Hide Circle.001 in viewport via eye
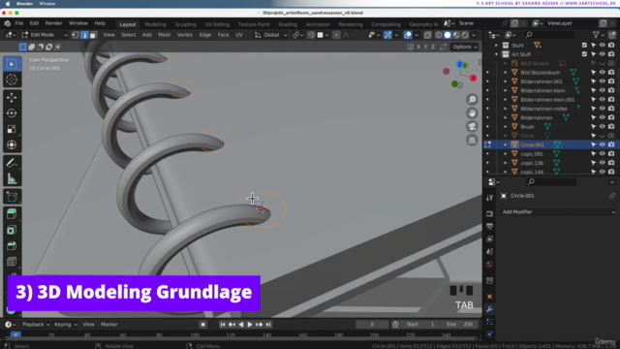Screen dimensions: 620x349 tap(603, 144)
